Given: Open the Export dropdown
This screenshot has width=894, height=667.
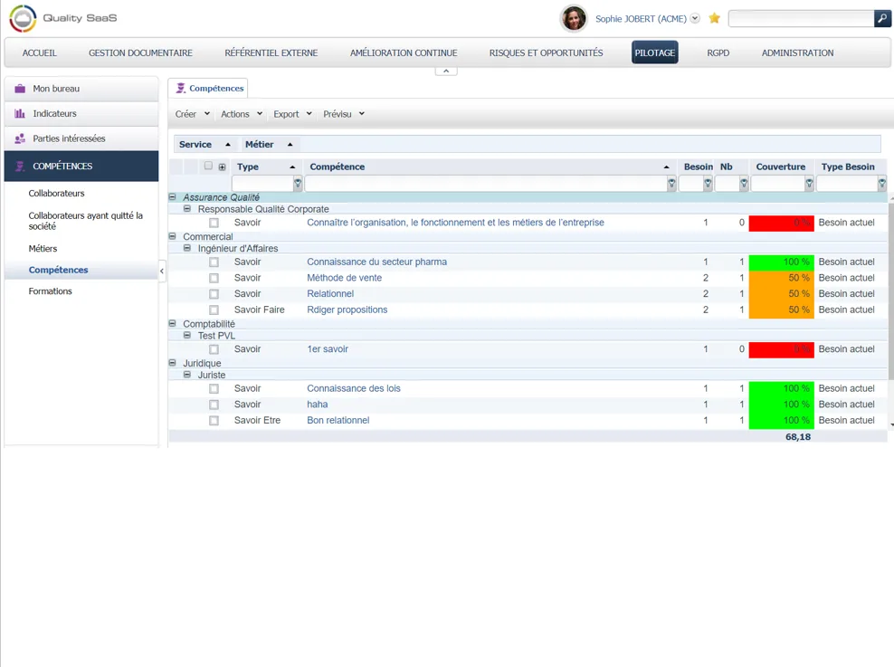Looking at the screenshot, I should [292, 114].
